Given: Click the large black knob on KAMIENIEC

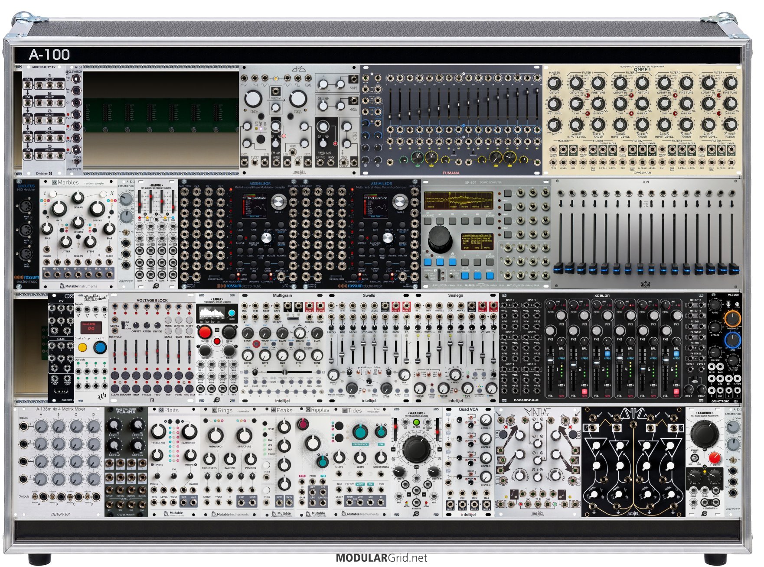Looking at the screenshot, I should pyautogui.click(x=705, y=434).
